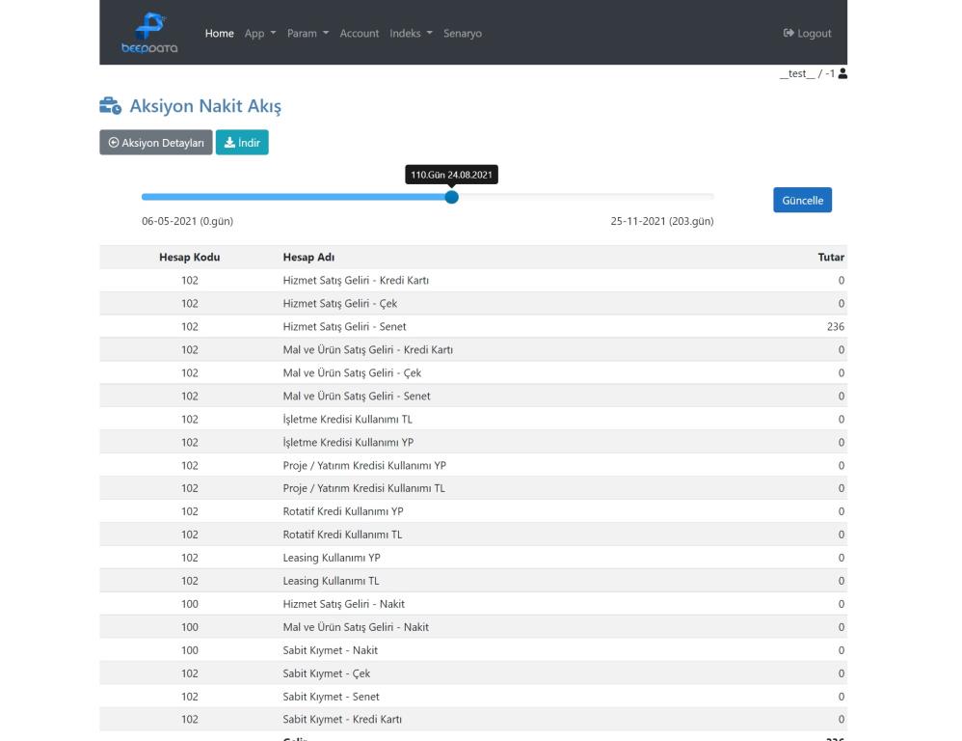Expand the Param dropdown menu
962x741 pixels.
(308, 33)
